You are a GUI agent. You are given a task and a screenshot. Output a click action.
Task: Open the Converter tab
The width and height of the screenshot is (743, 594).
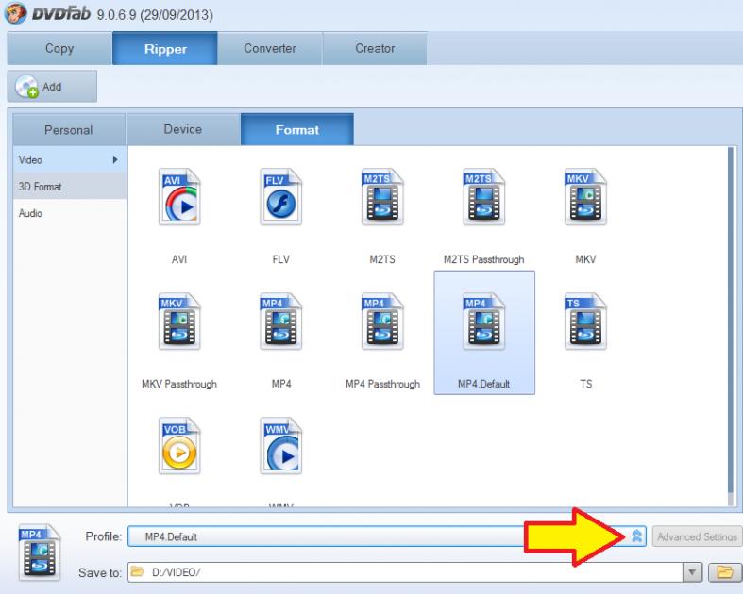coord(270,48)
